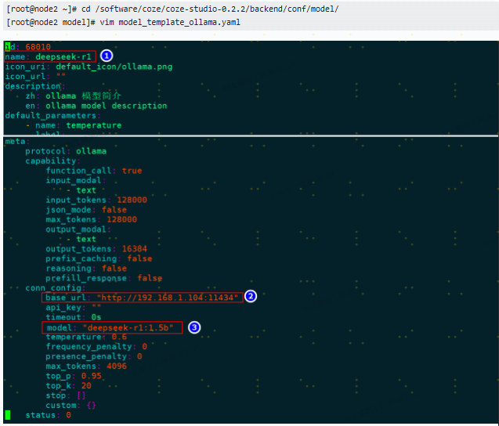Image resolution: width=499 pixels, height=426 pixels.
Task: Click the input_modal: key line
Action: 76,180
